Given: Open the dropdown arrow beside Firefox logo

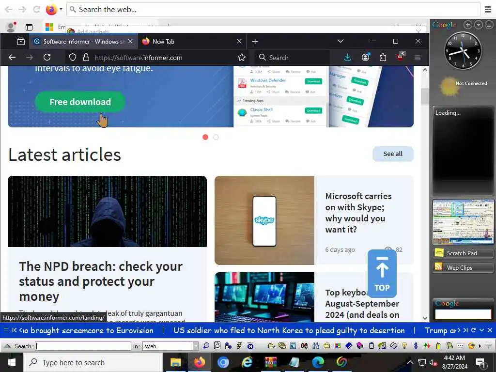Looking at the screenshot, I should click(x=61, y=9).
